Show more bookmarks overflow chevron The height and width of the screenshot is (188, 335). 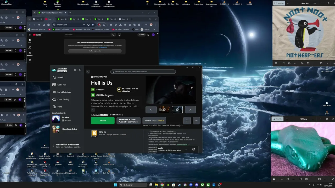153,30
